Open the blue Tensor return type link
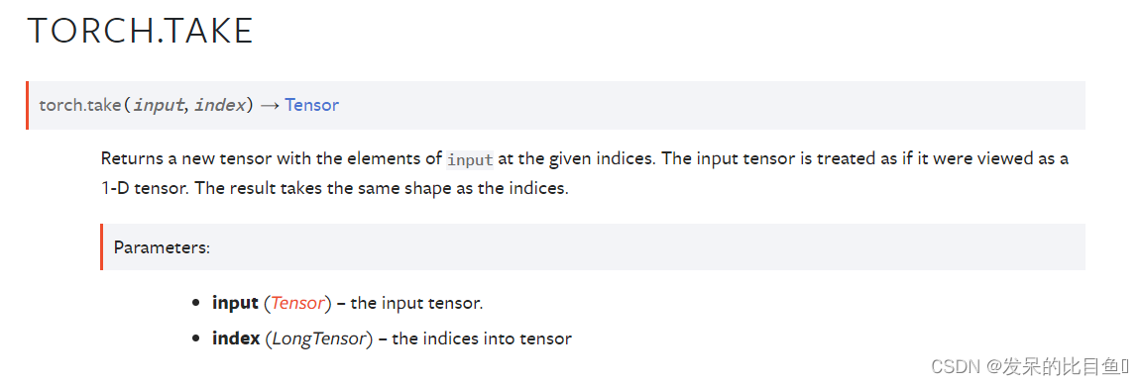This screenshot has height=385, width=1143. [x=312, y=105]
